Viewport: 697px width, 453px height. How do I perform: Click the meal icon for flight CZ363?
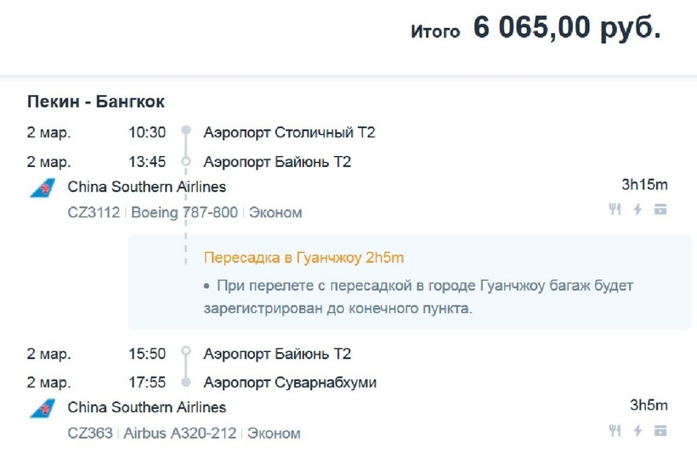click(x=615, y=431)
